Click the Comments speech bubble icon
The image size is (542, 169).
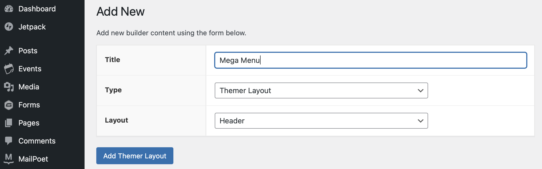click(x=9, y=141)
